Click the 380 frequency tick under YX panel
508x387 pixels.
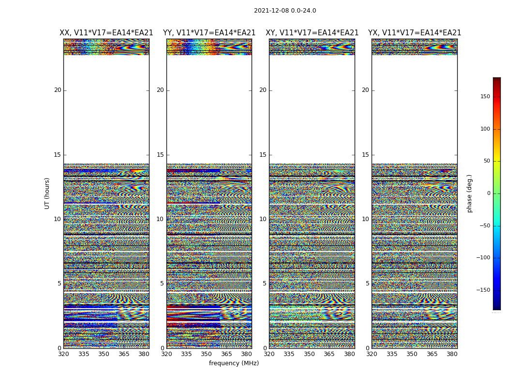click(452, 354)
